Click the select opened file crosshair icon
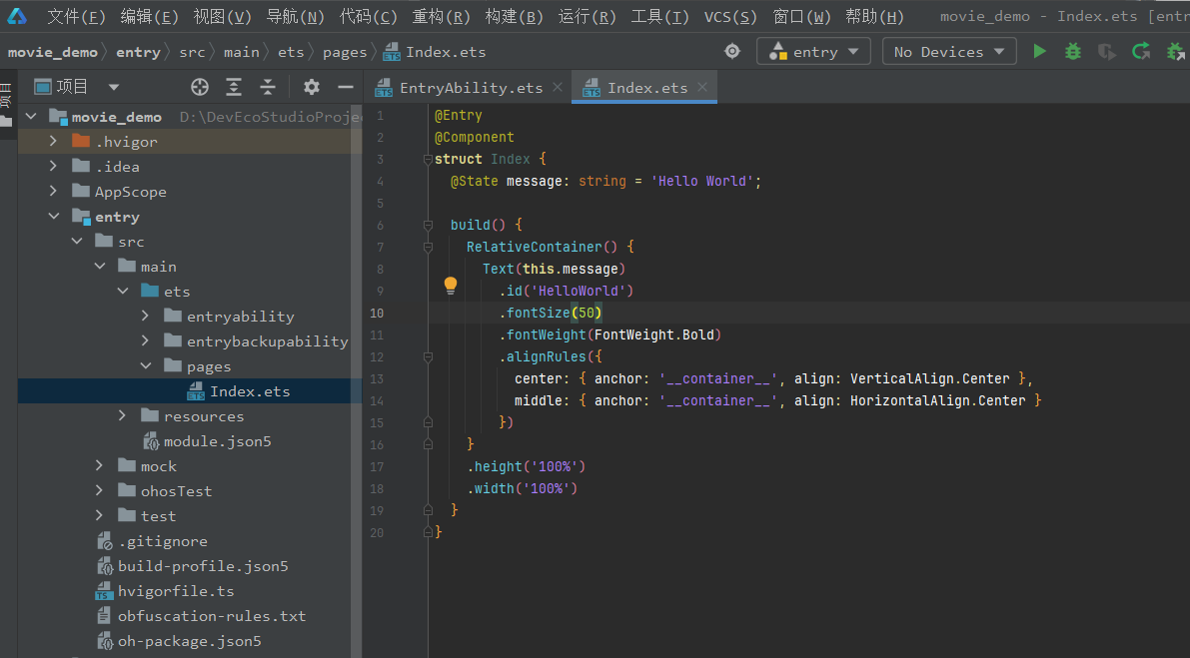This screenshot has width=1190, height=658. pyautogui.click(x=200, y=87)
